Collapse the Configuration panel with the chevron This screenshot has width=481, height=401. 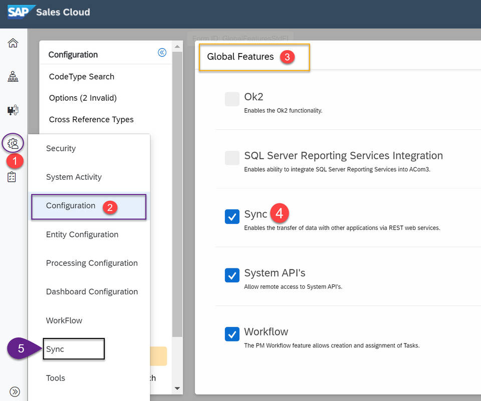click(161, 52)
